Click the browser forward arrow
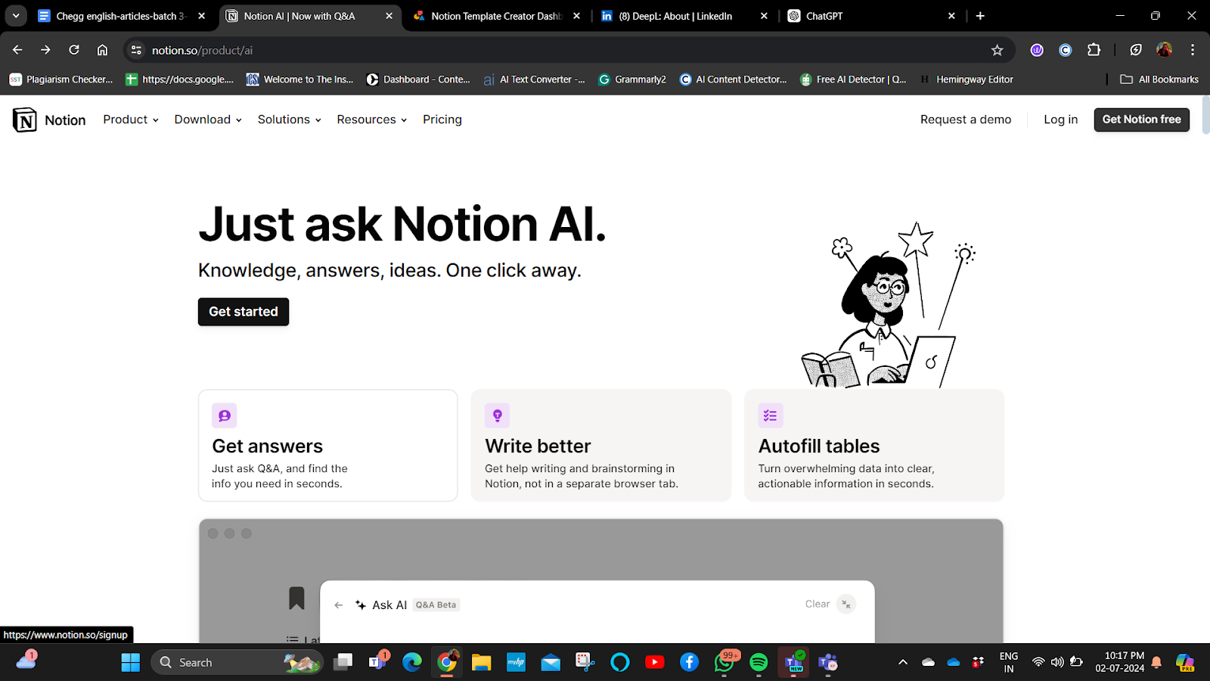 (45, 50)
